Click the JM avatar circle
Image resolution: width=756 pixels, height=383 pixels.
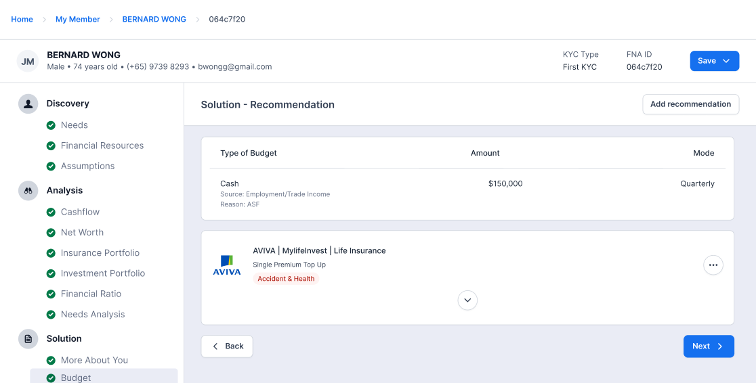28,61
